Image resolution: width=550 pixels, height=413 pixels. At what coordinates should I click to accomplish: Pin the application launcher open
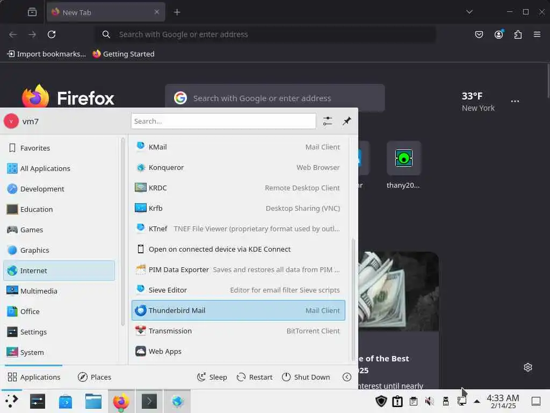(x=346, y=121)
